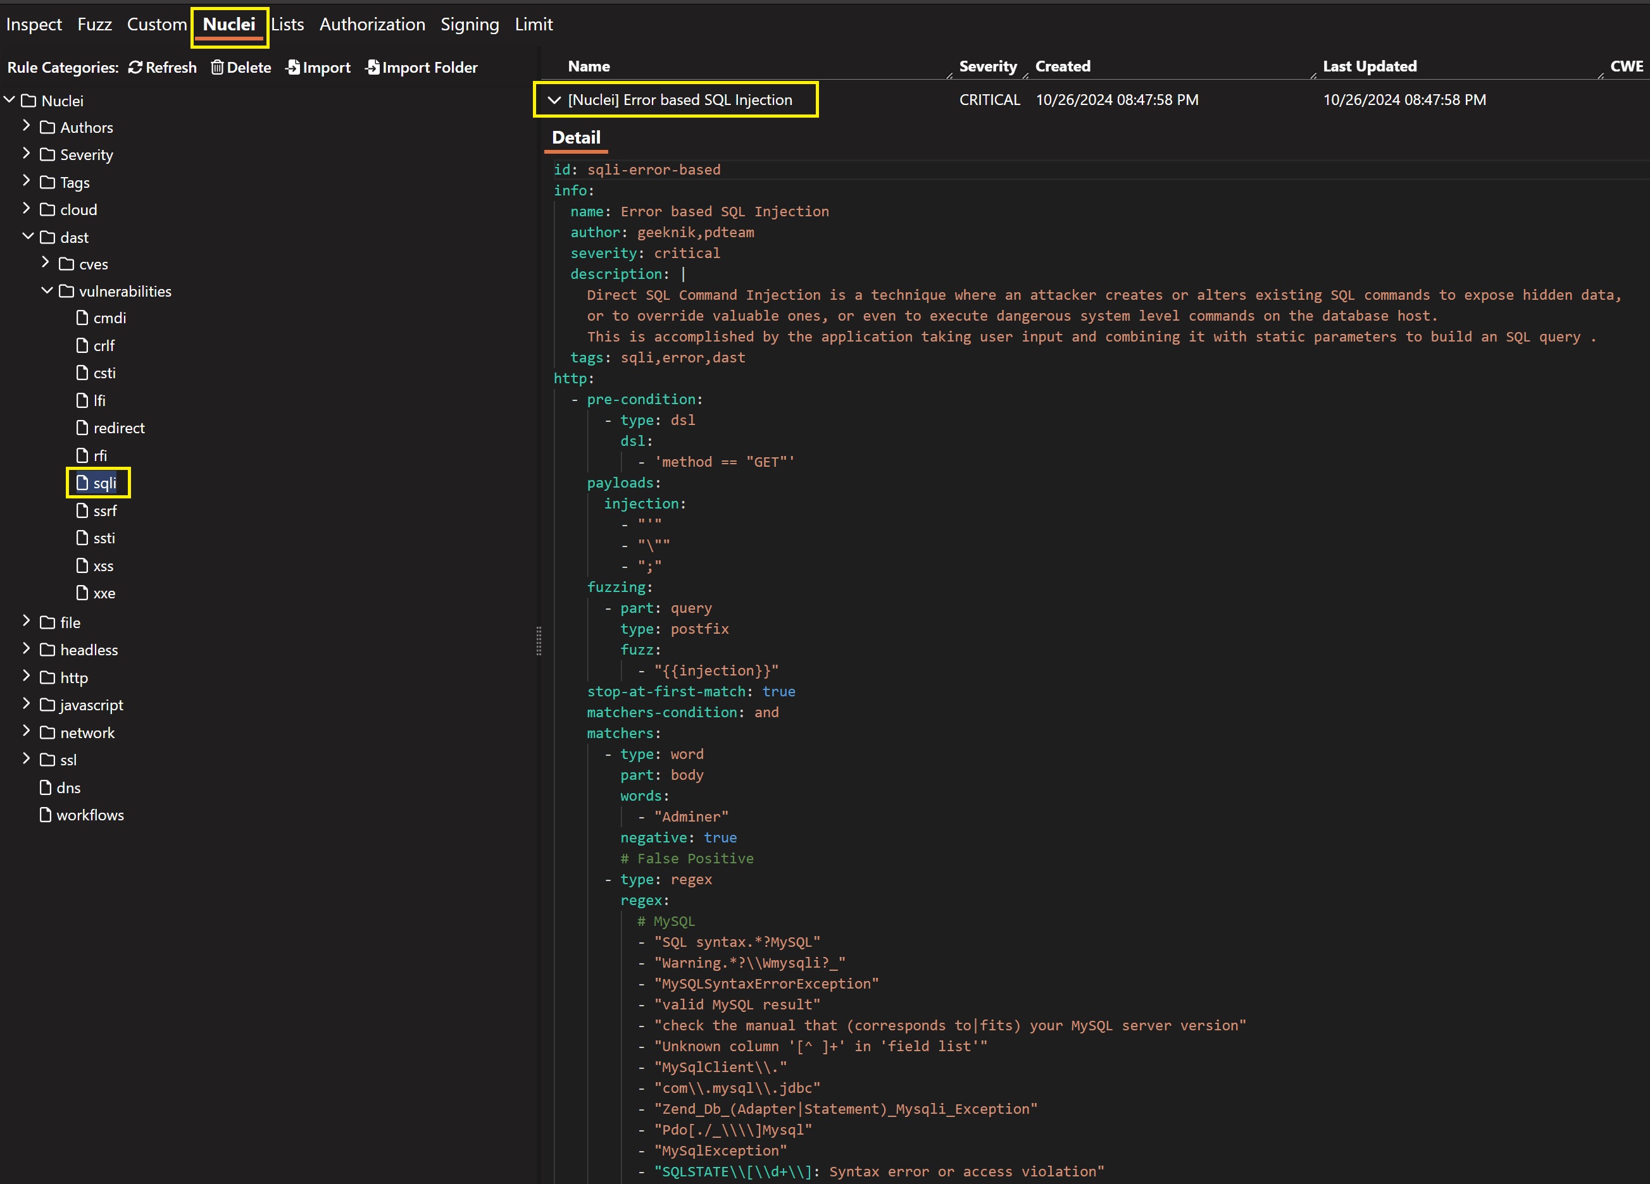Collapse the Error based SQL Injection row
The width and height of the screenshot is (1650, 1184).
pyautogui.click(x=554, y=101)
